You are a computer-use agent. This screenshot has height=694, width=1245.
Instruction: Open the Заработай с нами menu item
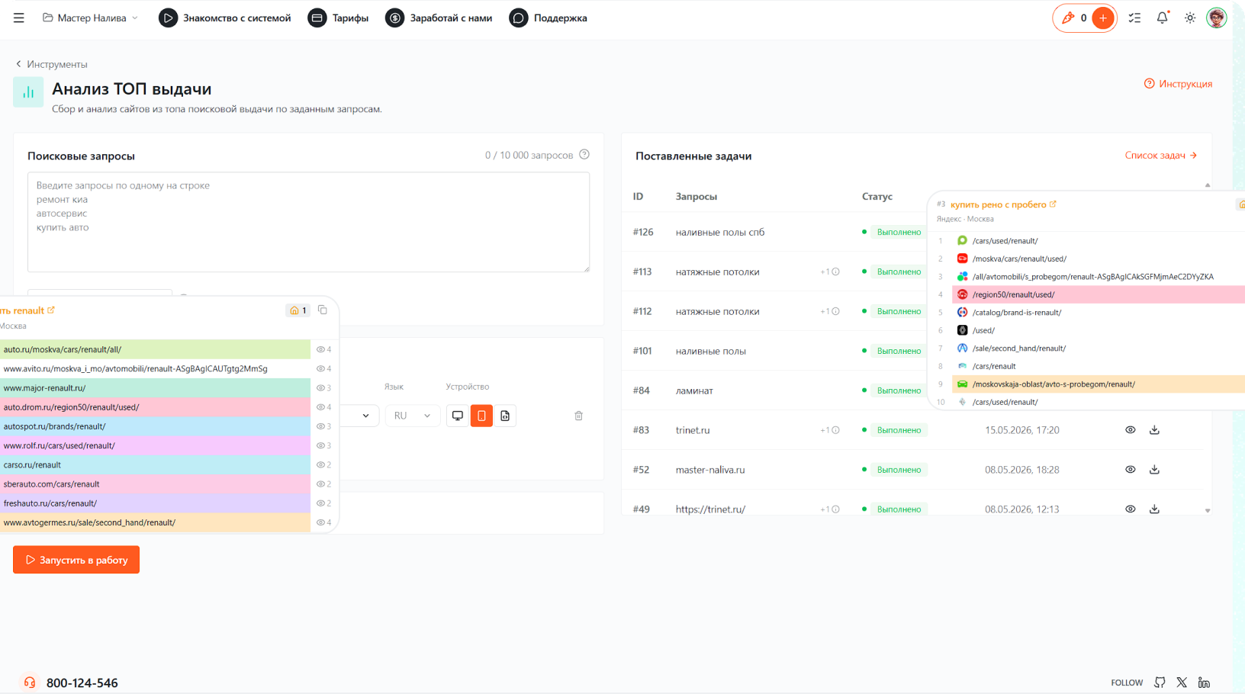(x=439, y=18)
